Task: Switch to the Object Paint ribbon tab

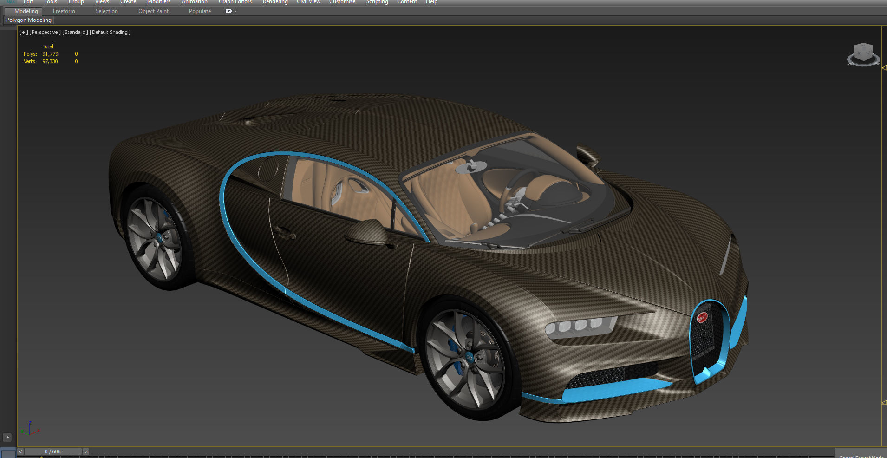Action: pyautogui.click(x=153, y=11)
